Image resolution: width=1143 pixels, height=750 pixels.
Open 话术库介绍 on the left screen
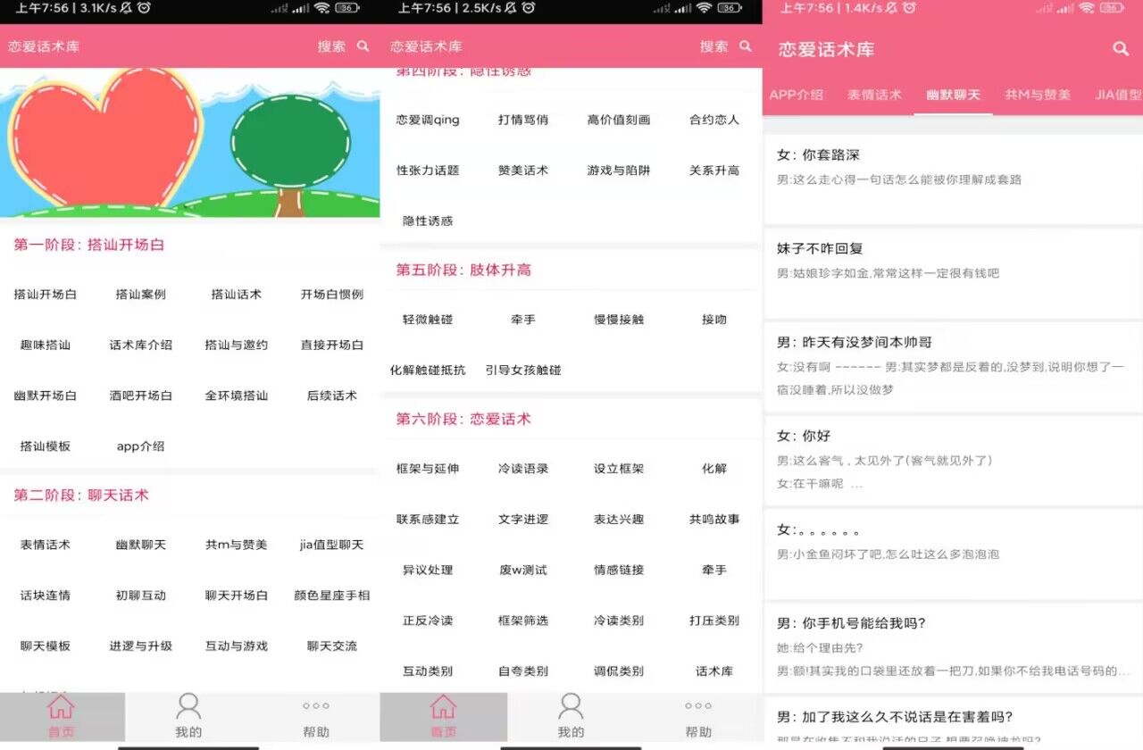point(140,346)
